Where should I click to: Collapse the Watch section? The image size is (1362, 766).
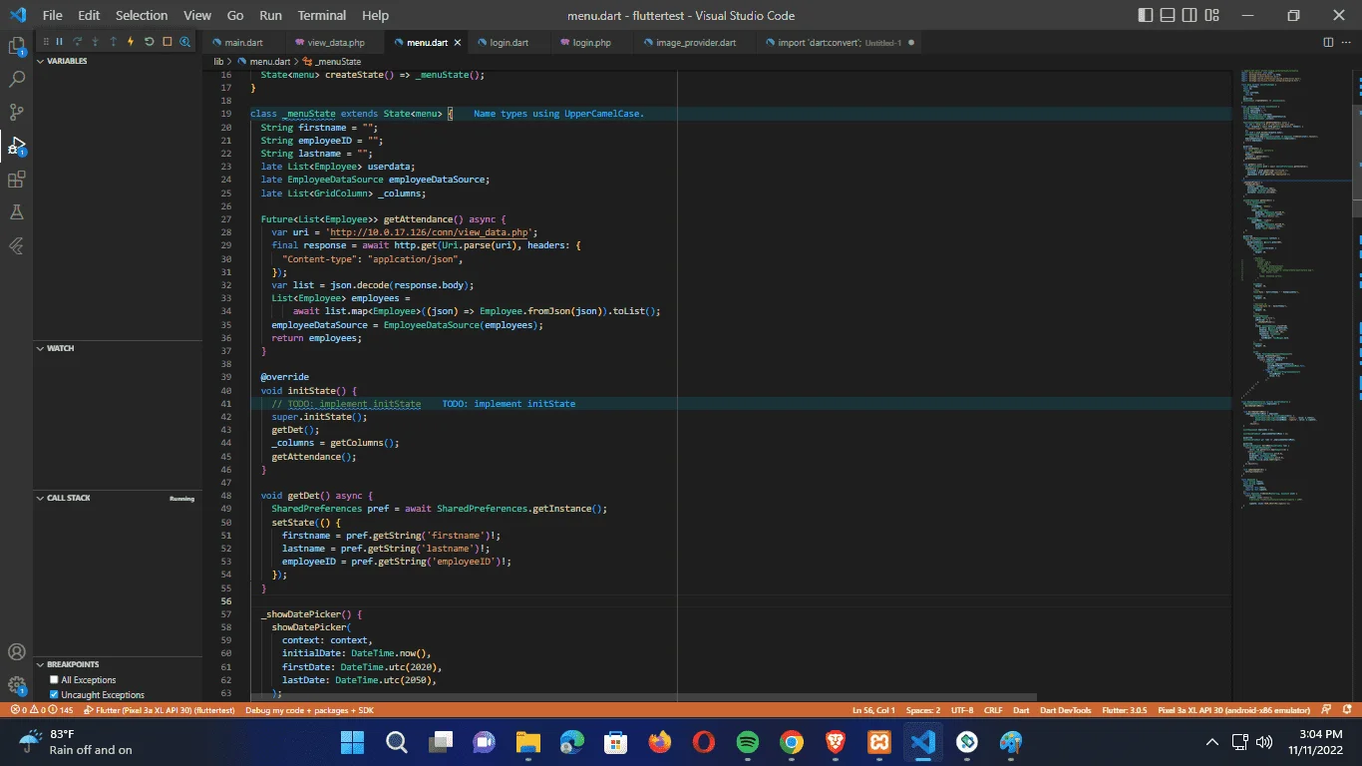coord(117,348)
